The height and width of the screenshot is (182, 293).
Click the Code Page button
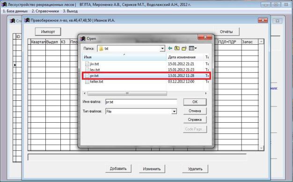[x=195, y=129]
